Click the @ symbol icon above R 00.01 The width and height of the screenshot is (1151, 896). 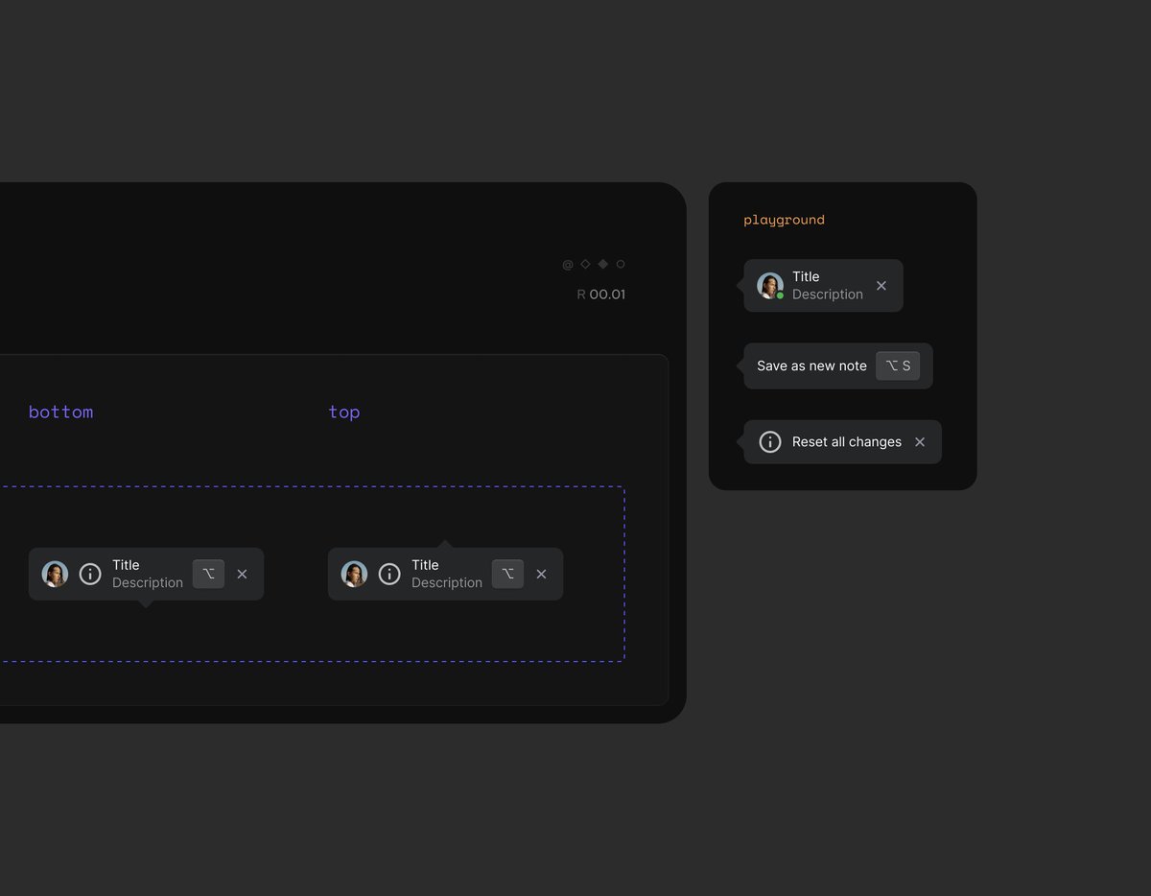tap(568, 264)
